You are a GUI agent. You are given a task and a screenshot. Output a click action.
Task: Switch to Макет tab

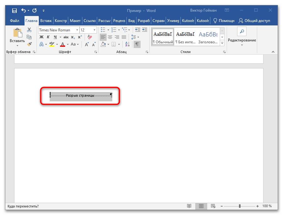pos(75,21)
